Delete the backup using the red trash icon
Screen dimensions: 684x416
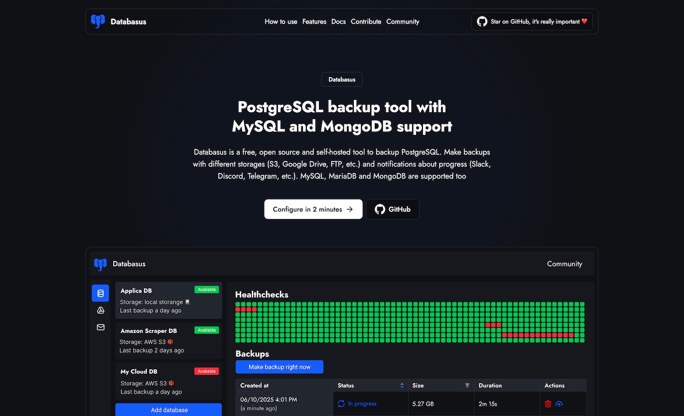548,404
